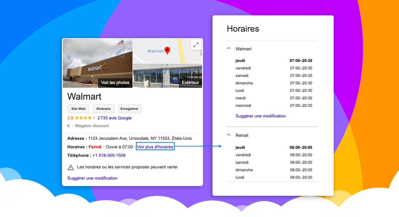This screenshot has width=399, height=217.
Task: Open the Extérieur photo thumbnail
Action: tap(167, 76)
